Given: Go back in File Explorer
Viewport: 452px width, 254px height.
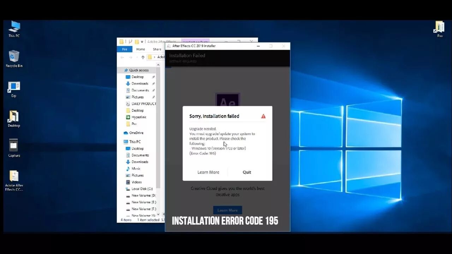Looking at the screenshot, I should (122, 57).
